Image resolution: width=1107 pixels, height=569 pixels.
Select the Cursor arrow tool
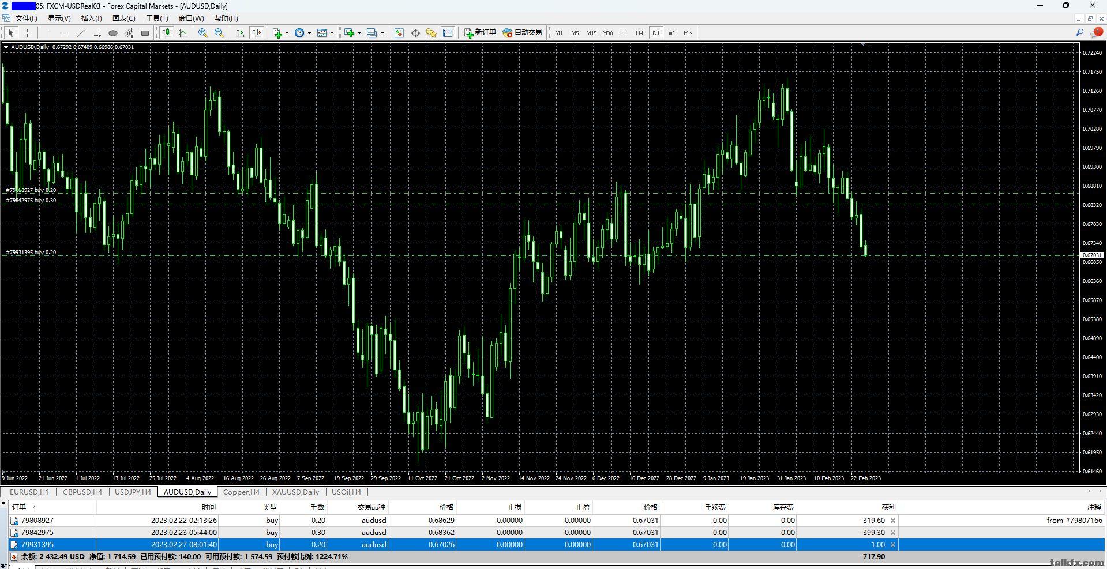[x=11, y=33]
